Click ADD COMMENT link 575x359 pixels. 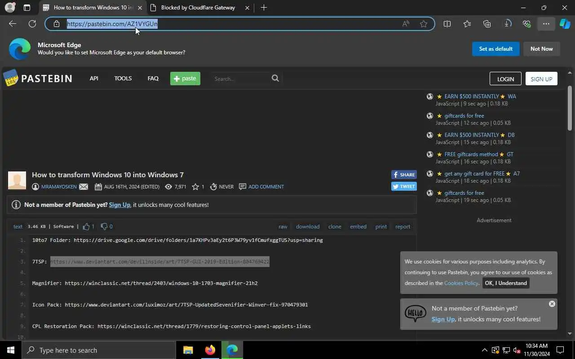coord(266,187)
